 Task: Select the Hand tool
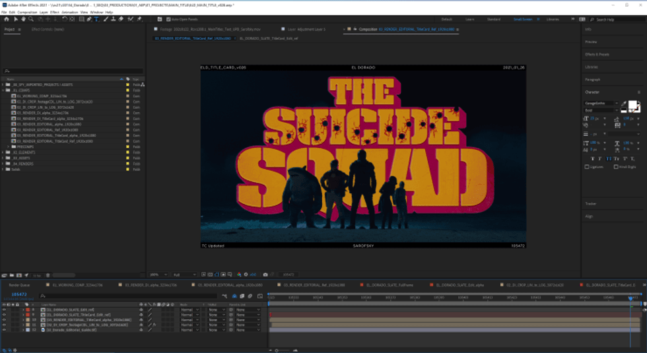point(23,19)
